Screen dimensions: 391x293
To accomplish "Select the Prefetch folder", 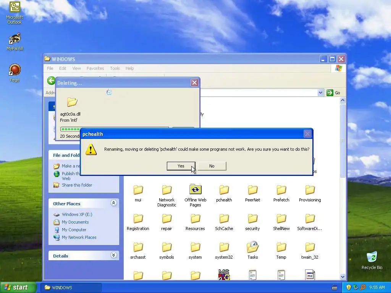I will tap(281, 193).
